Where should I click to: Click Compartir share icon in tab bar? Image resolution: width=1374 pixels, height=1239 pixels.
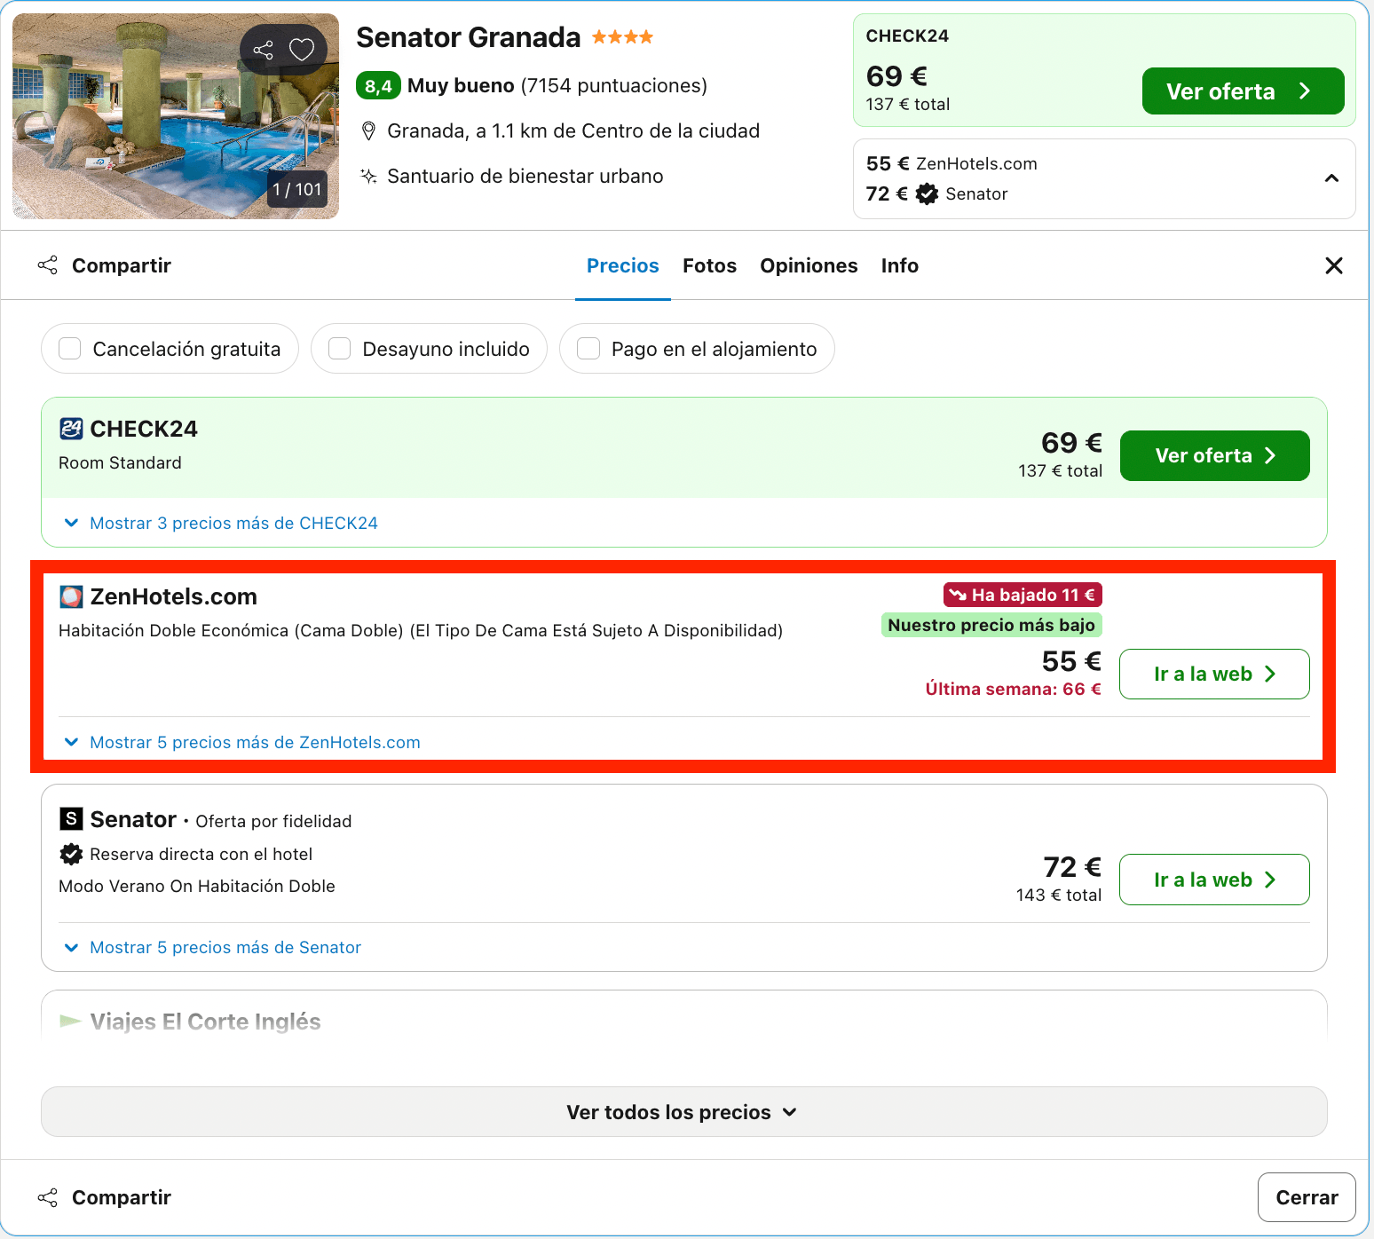[x=48, y=265]
